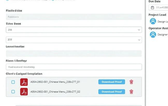The width and height of the screenshot is (168, 106).
Task: Click the empty grey field below 277 dropdown
Action: (74, 54)
